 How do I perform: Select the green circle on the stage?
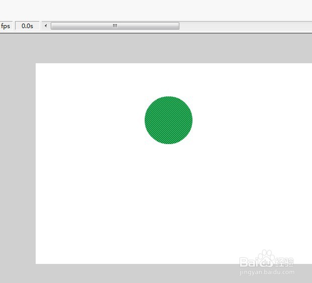168,120
